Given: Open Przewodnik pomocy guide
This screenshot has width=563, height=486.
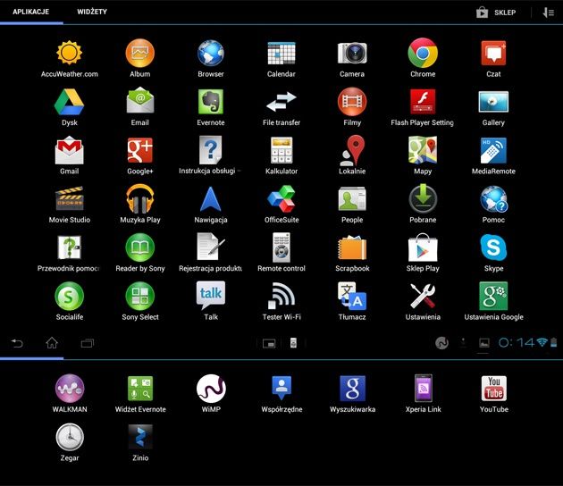Looking at the screenshot, I should click(70, 247).
